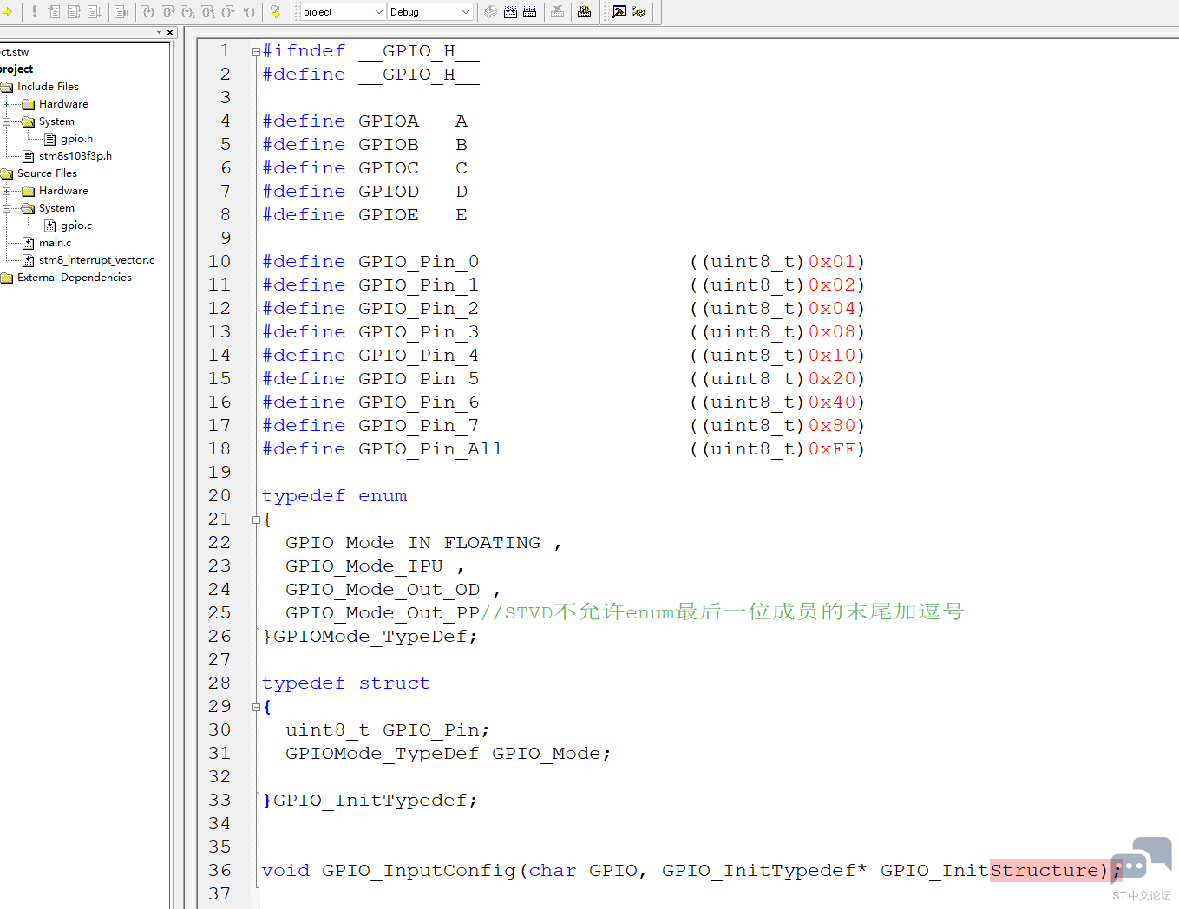The image size is (1179, 909).
Task: Click the green Chinese comment on line 25
Action: click(723, 612)
